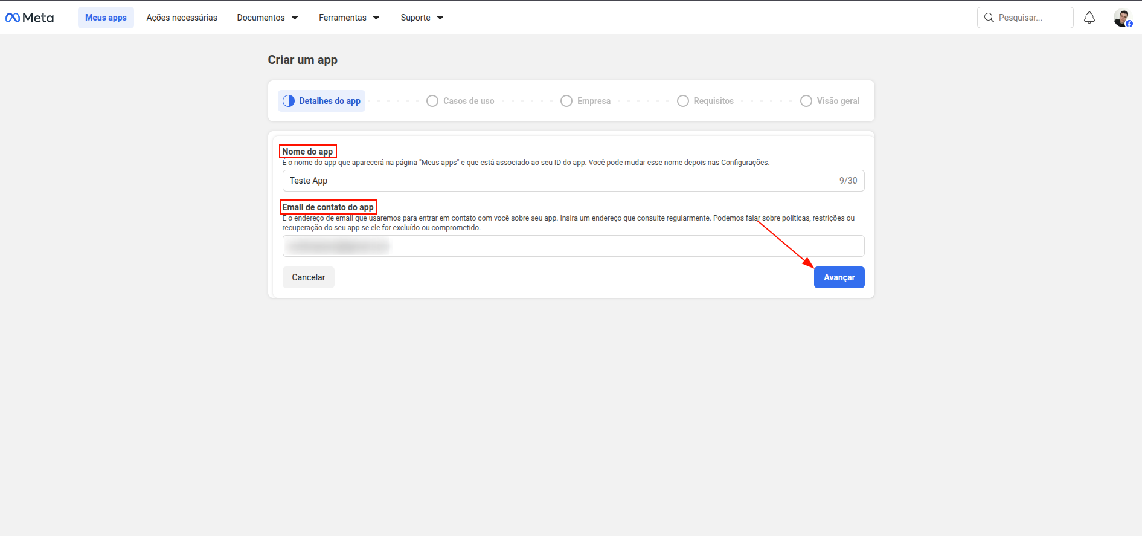The image size is (1142, 536).
Task: Expand the Ferramentas dropdown menu
Action: 349,18
